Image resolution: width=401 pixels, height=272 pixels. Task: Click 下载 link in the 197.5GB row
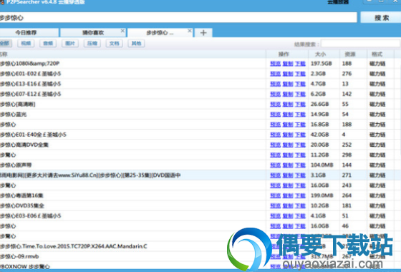pyautogui.click(x=300, y=64)
